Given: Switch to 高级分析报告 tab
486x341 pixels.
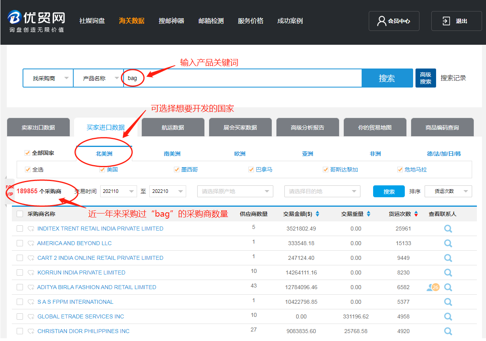Looking at the screenshot, I should 308,128.
